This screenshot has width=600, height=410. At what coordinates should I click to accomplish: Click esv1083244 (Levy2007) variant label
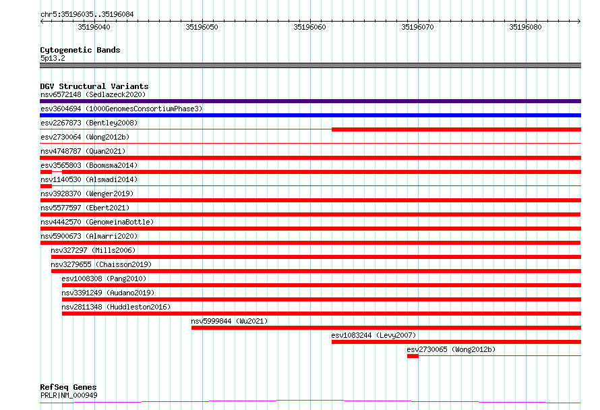coord(373,335)
